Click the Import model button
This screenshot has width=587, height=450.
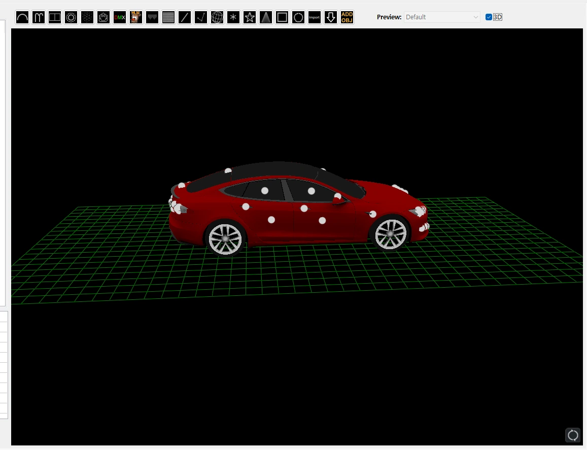(x=315, y=17)
